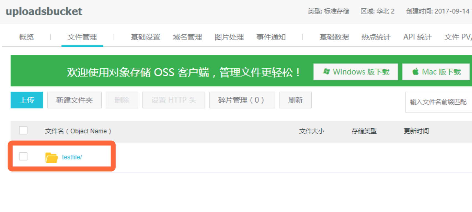Viewport: 472px width, 212px height.
Task: Toggle the select-all checkbox in header
Action: [23, 130]
